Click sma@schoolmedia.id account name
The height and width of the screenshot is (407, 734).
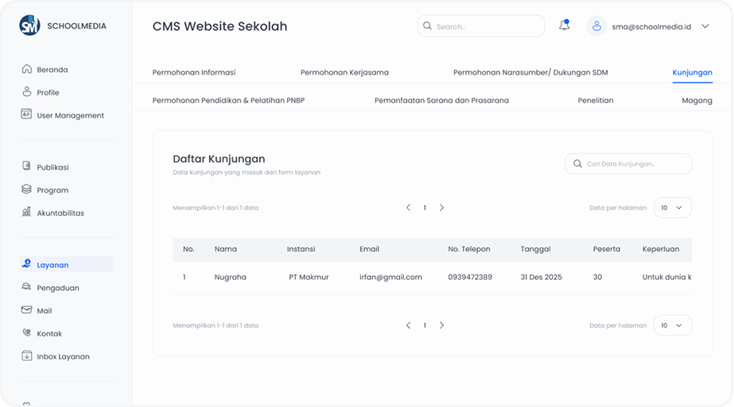[x=651, y=27]
